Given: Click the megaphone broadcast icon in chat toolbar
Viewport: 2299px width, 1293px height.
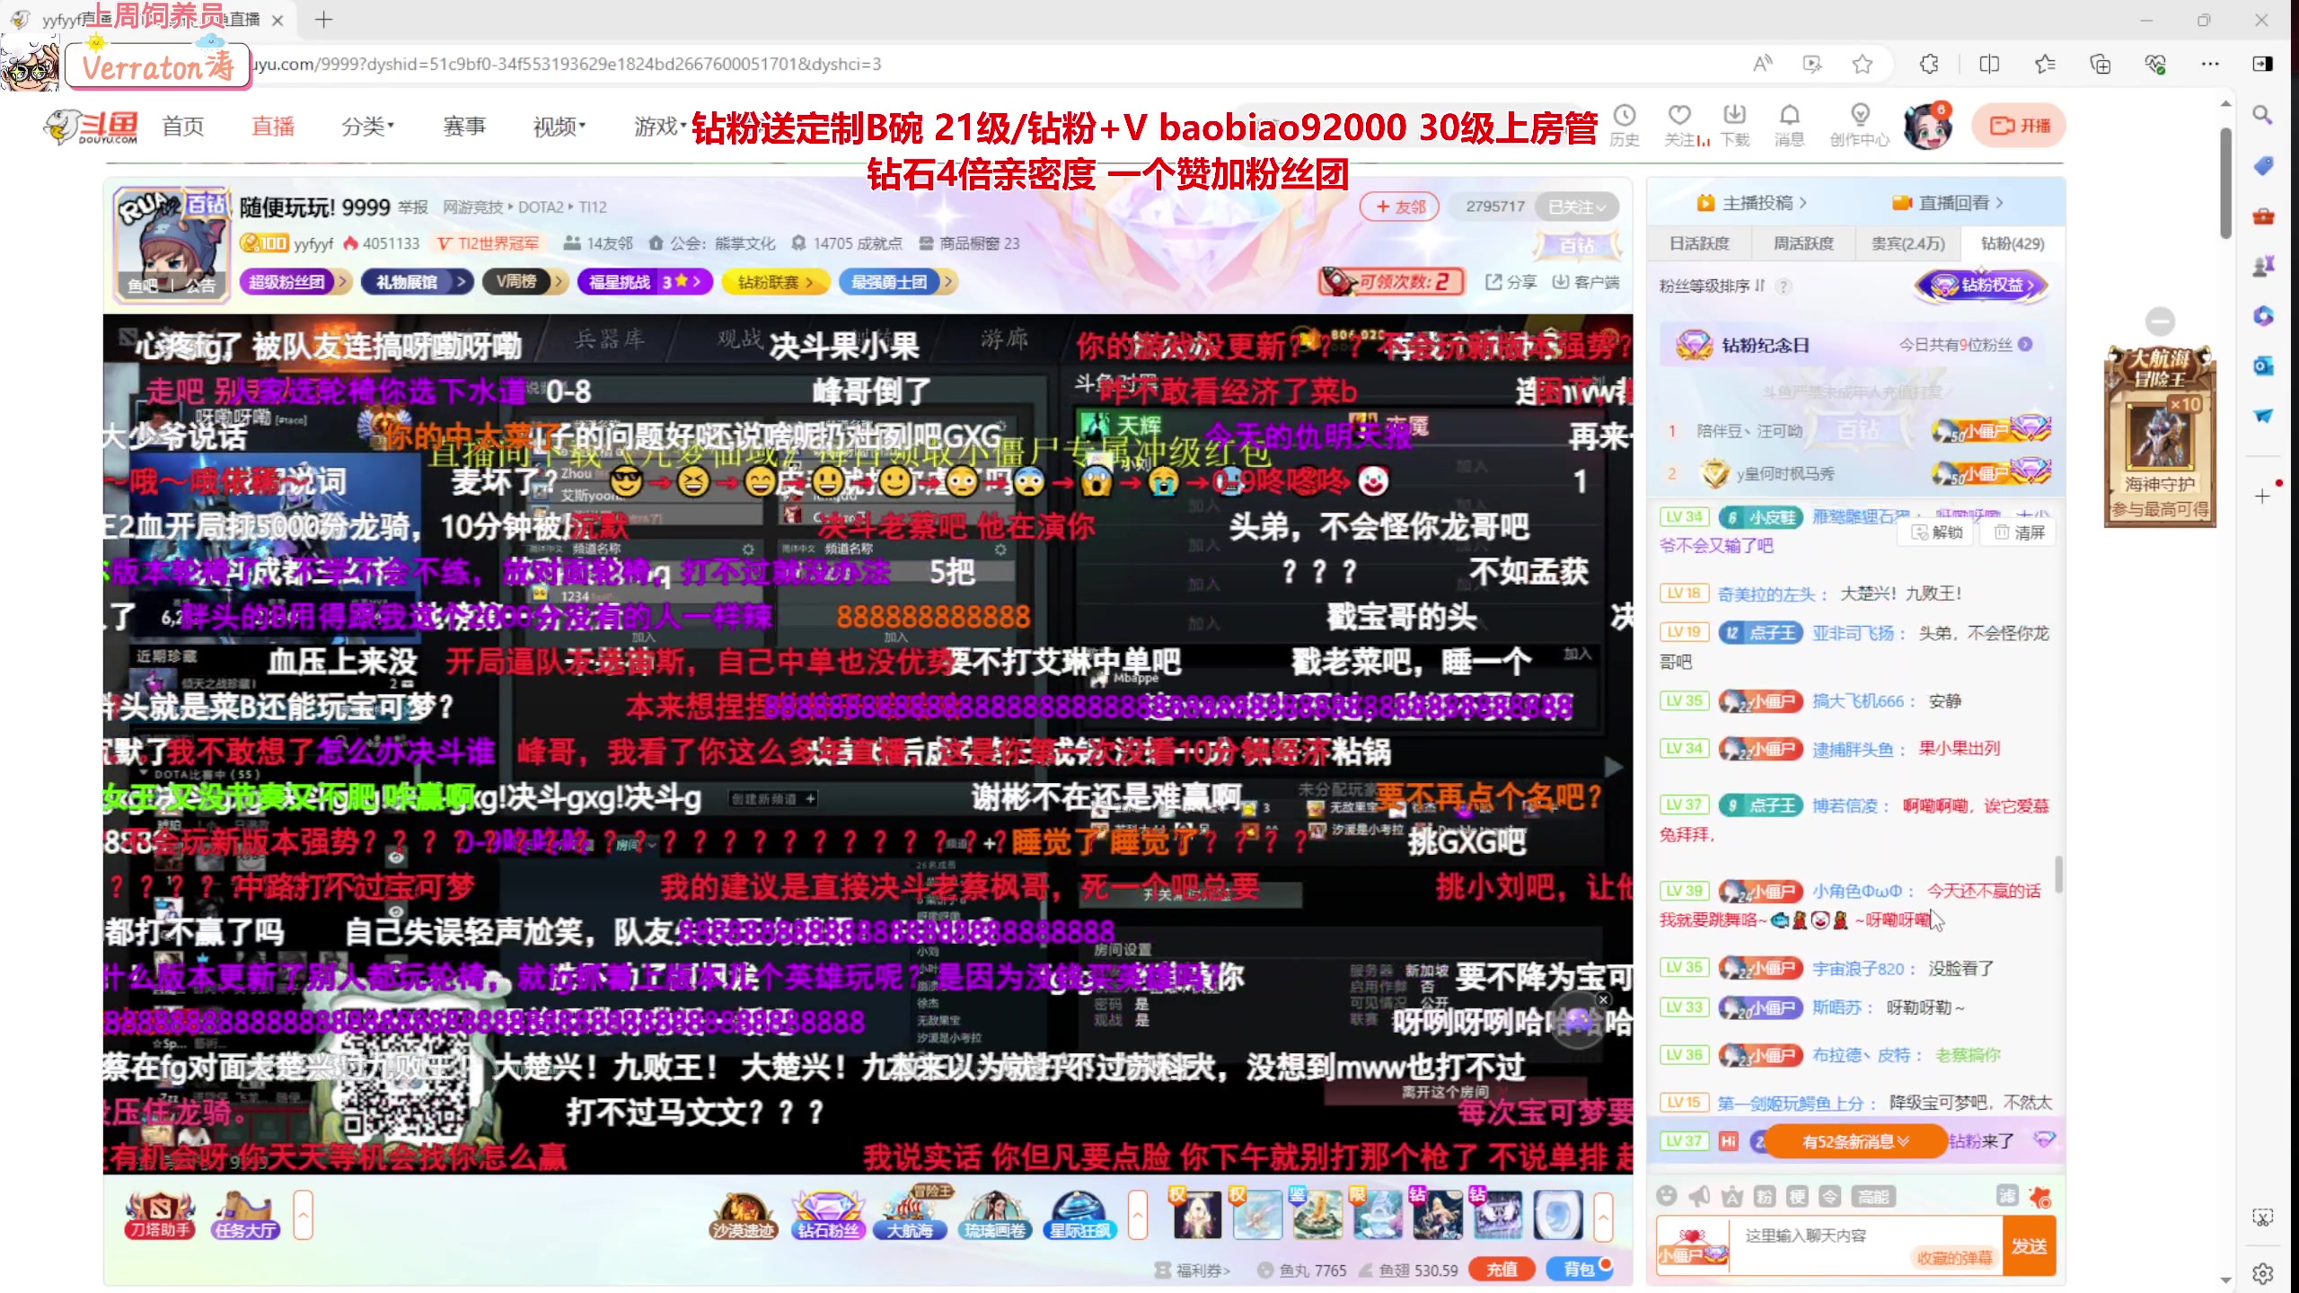Looking at the screenshot, I should click(1699, 1196).
